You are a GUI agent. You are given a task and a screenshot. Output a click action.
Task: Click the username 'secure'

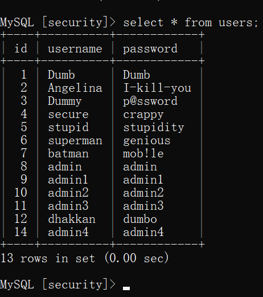pyautogui.click(x=68, y=115)
